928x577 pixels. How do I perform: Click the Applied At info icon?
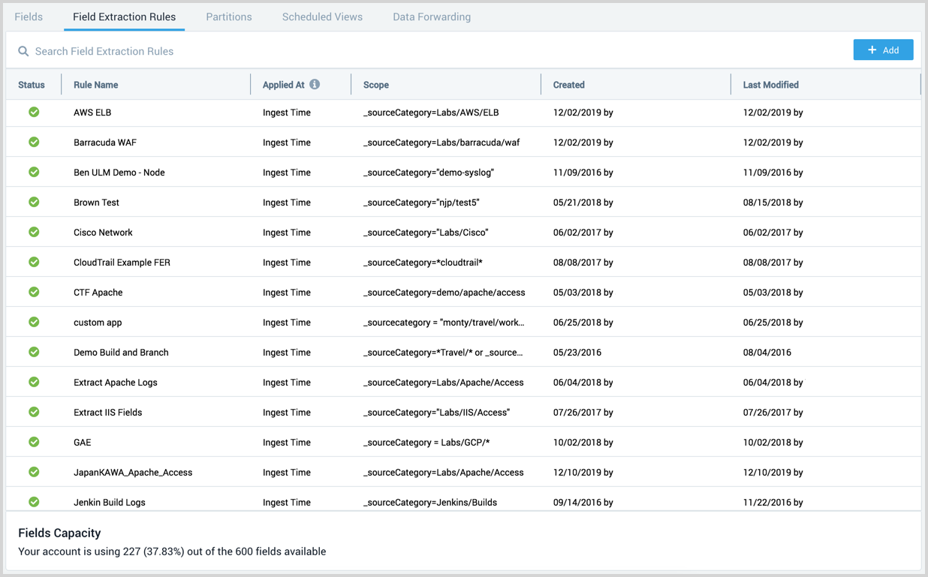coord(315,85)
